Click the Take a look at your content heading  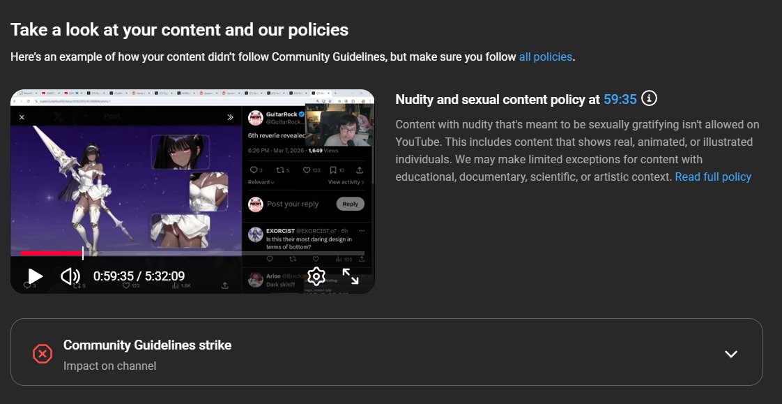(179, 29)
